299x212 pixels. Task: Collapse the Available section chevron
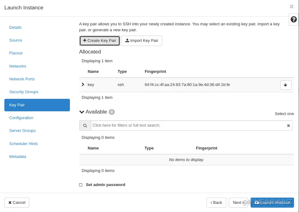(x=82, y=112)
